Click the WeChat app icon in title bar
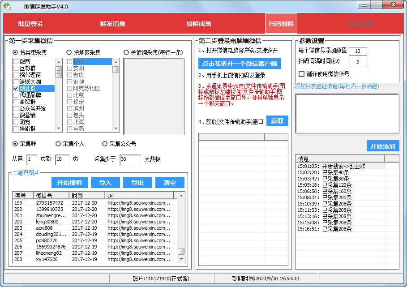 (7, 6)
